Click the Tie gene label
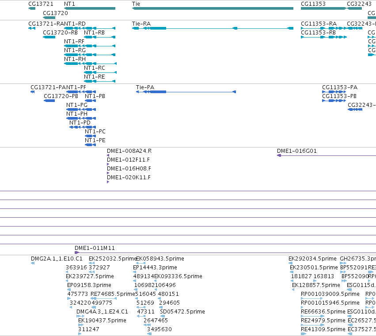Viewport: 376px width, 336px height. [x=136, y=4]
